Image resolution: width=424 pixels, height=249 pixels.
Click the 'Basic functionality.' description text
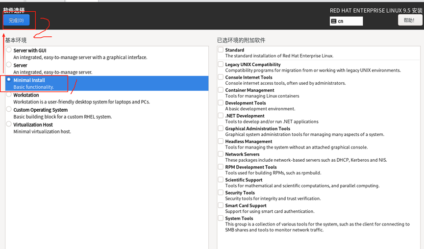[x=33, y=87]
